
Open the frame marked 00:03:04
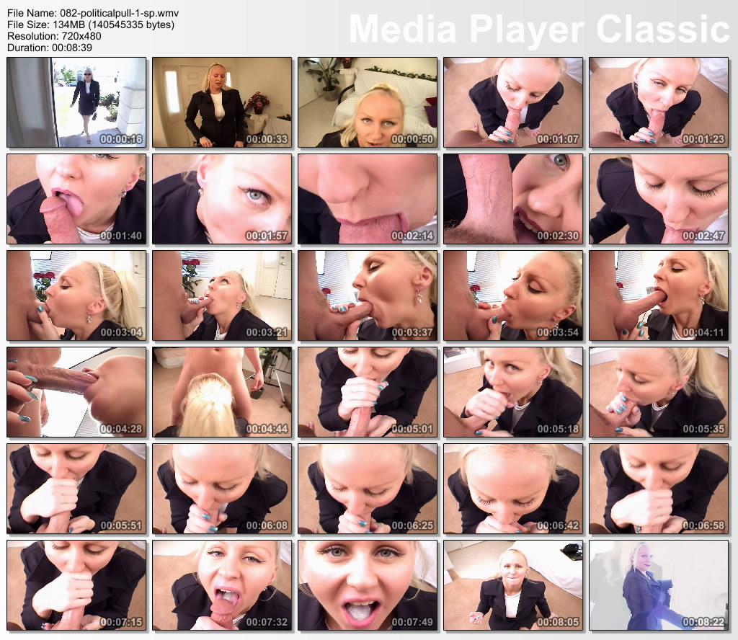[x=76, y=295]
